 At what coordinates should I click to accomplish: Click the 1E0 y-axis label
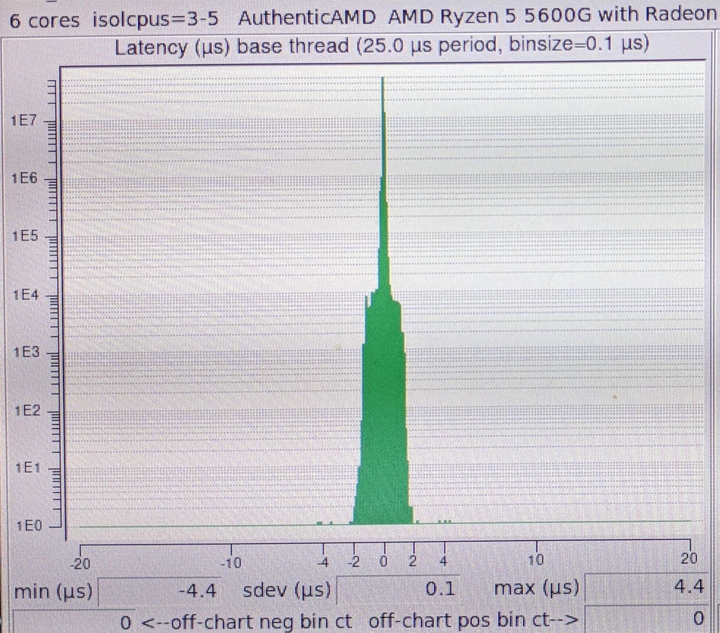pyautogui.click(x=29, y=526)
